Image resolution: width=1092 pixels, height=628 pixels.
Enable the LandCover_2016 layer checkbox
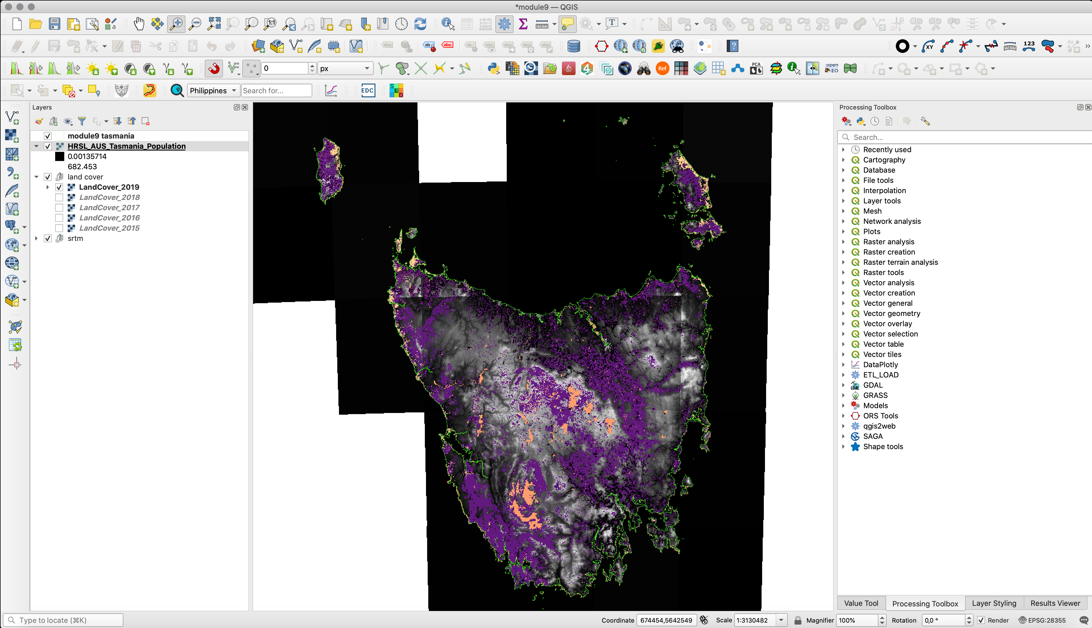(x=59, y=218)
